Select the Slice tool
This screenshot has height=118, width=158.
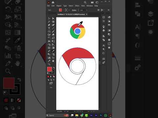(x=49, y=61)
